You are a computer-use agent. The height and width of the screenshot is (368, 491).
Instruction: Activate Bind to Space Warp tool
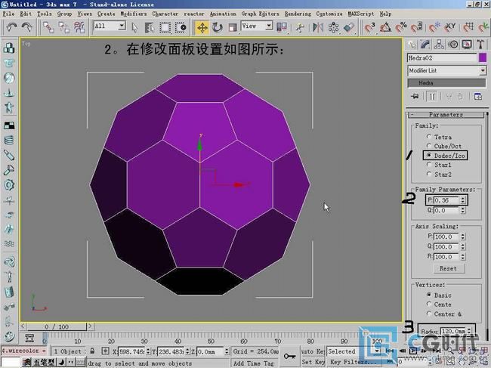(79, 27)
